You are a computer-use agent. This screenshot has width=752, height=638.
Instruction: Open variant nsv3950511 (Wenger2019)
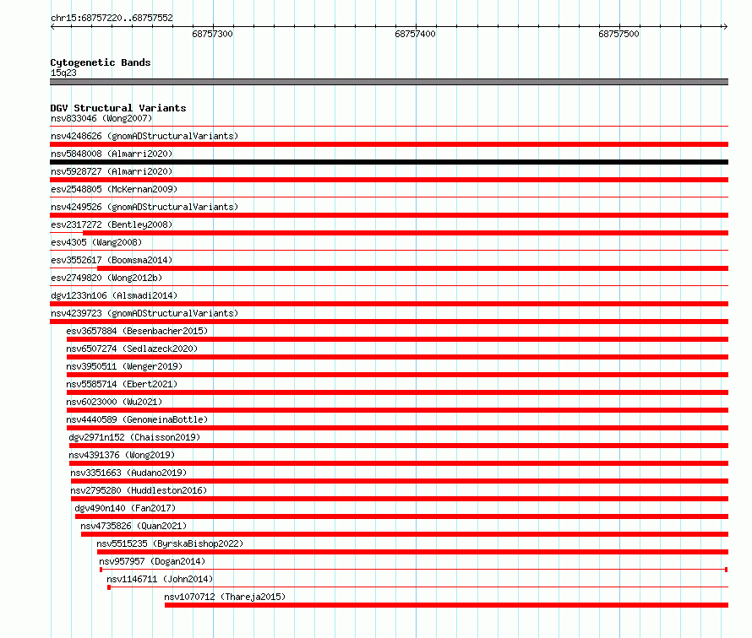[x=124, y=366]
